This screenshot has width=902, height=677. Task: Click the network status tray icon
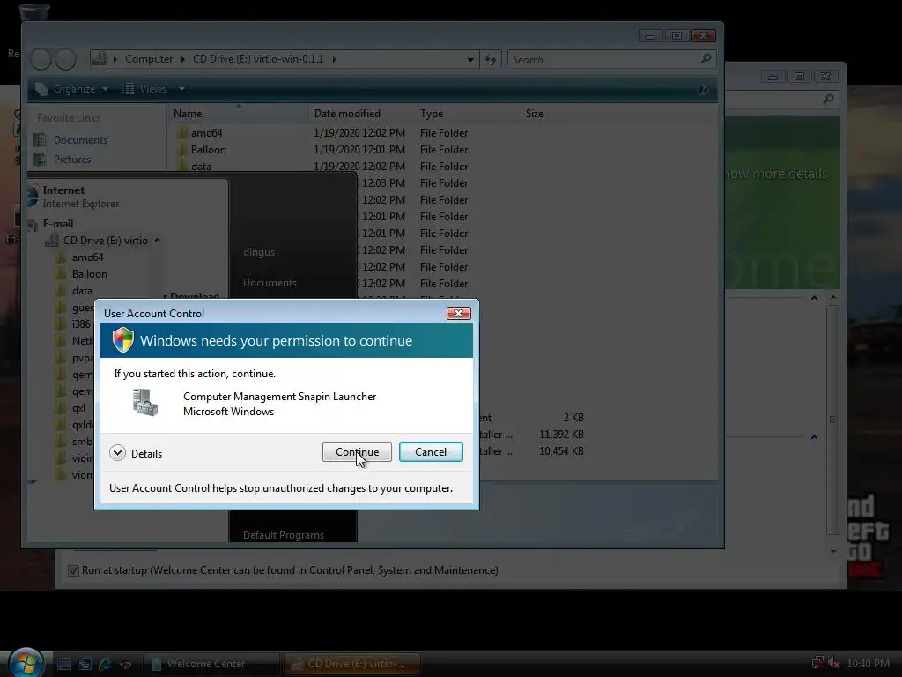point(817,663)
